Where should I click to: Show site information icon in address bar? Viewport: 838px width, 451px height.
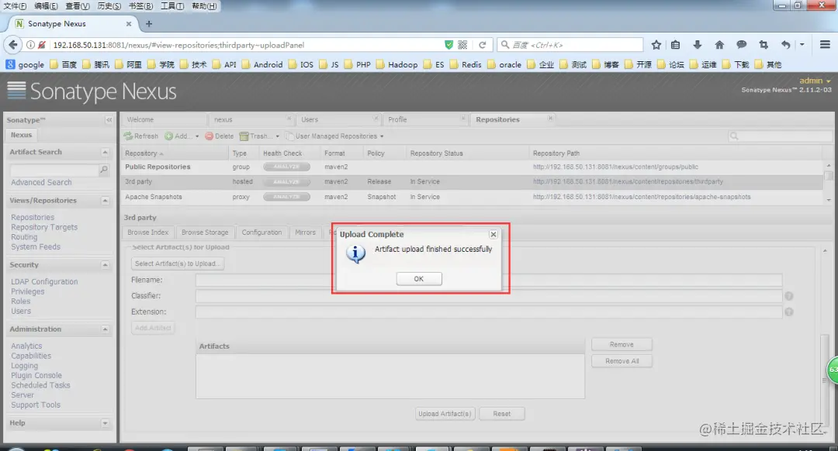30,45
